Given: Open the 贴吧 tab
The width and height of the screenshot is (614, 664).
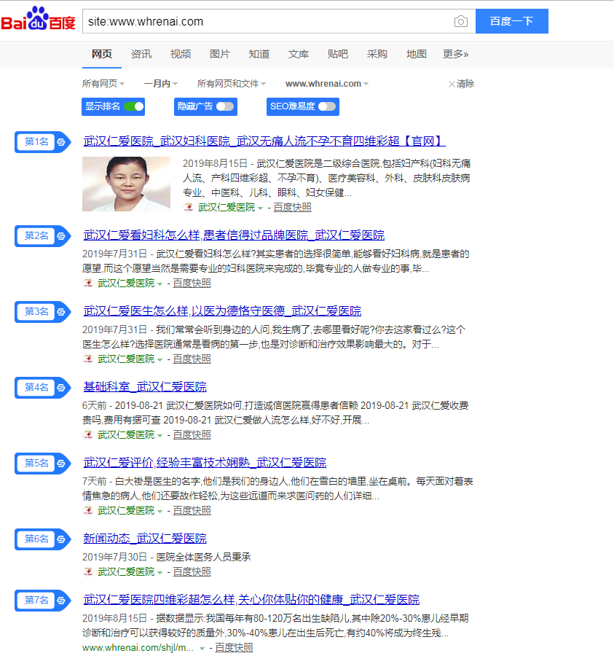Looking at the screenshot, I should point(338,54).
